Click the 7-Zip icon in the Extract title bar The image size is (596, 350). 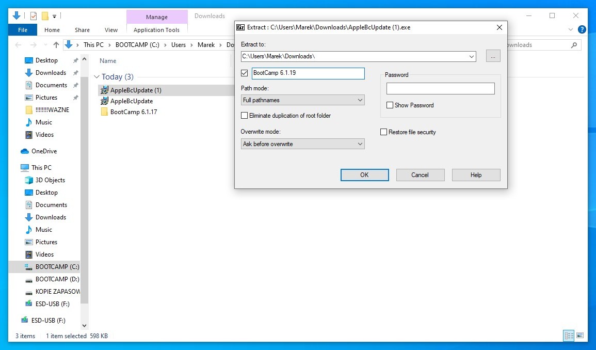click(240, 27)
